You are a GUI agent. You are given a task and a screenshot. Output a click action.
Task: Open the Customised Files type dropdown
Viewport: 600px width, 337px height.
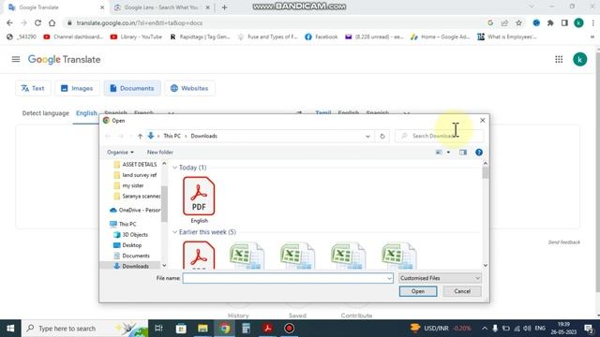[x=440, y=278]
